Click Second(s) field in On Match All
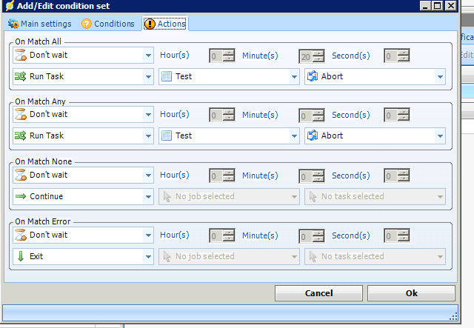 [x=395, y=55]
